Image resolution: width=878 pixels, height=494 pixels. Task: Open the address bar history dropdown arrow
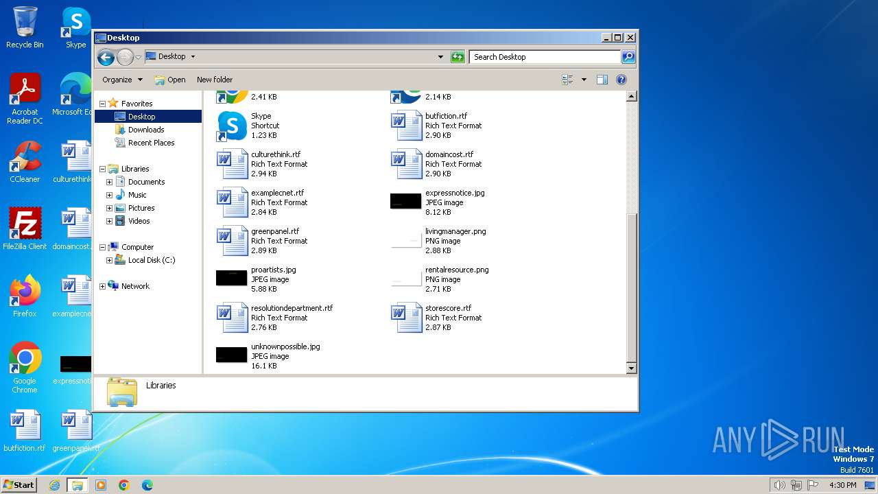(x=440, y=57)
